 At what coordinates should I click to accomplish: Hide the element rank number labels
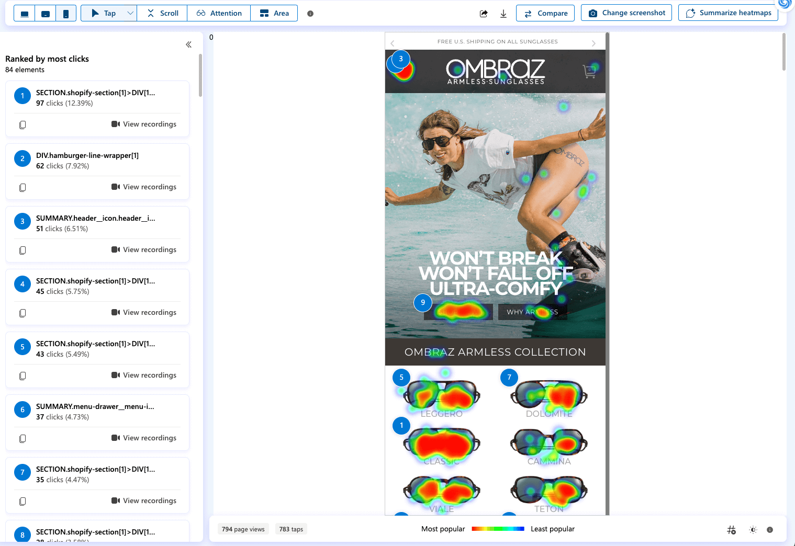(x=732, y=530)
